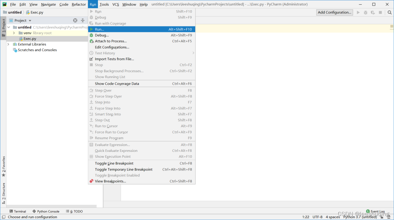Click the Debug... bug icon in the menu
The image size is (394, 220).
click(91, 35)
